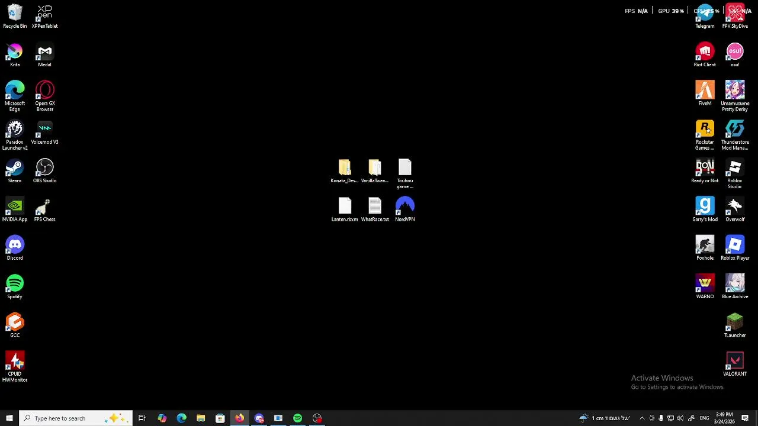Click the Microsoft Edge desktop shortcut
758x426 pixels.
tap(15, 96)
